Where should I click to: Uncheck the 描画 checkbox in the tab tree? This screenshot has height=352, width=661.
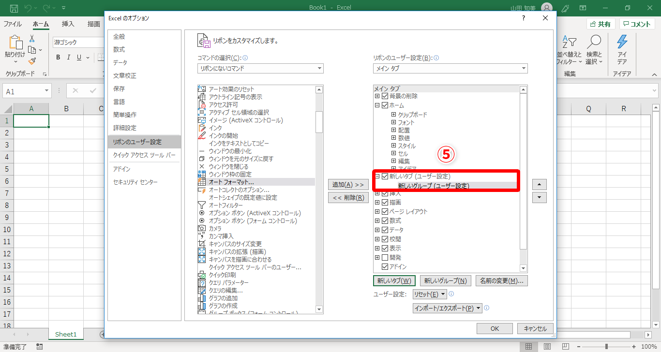[x=385, y=203]
